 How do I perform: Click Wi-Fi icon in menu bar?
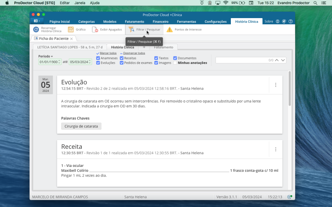pos(226,3)
